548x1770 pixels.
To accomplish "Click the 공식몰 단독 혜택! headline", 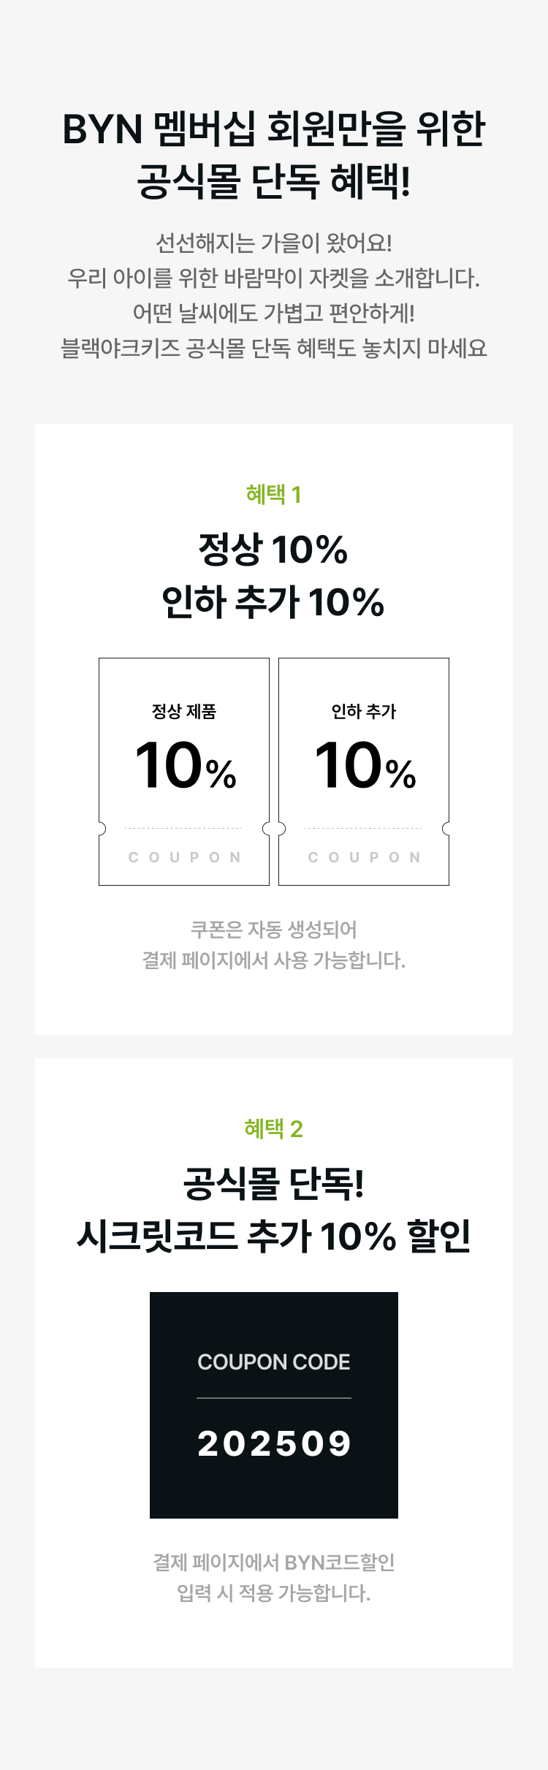I will pos(274,181).
